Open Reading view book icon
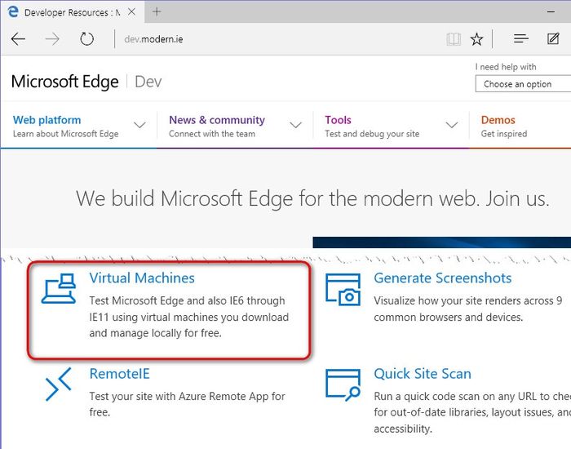This screenshot has width=571, height=449. [454, 39]
